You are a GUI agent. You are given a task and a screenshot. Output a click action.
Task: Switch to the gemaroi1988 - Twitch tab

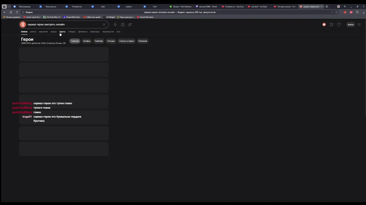206,7
